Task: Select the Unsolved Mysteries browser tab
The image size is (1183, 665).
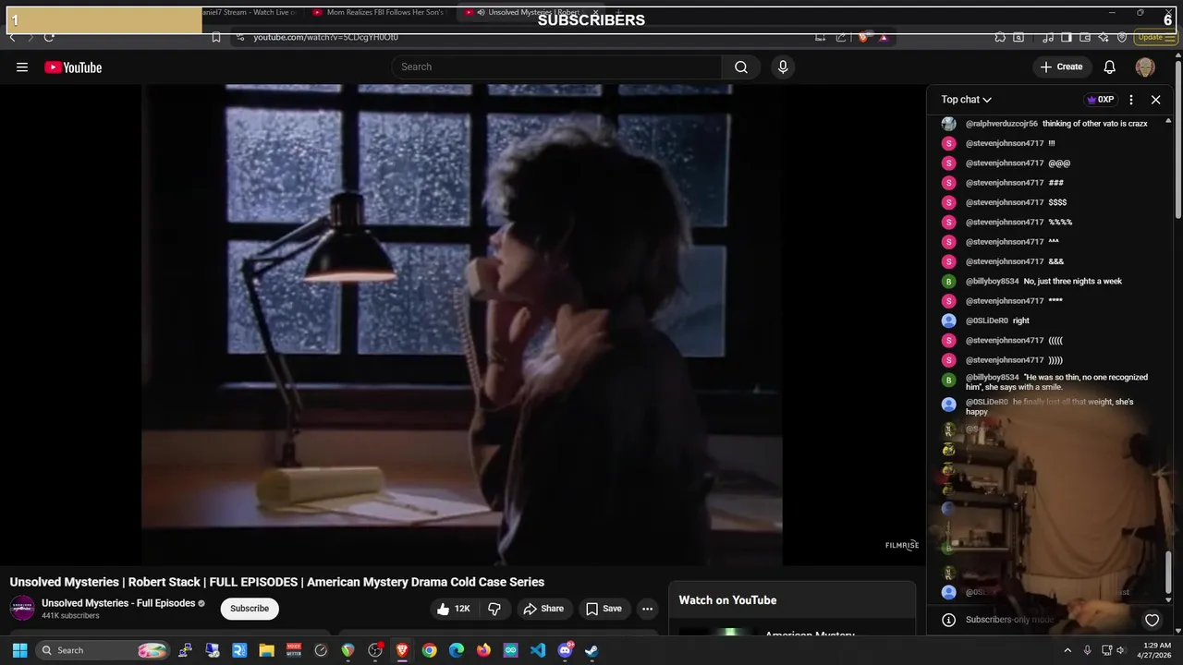Action: [533, 13]
